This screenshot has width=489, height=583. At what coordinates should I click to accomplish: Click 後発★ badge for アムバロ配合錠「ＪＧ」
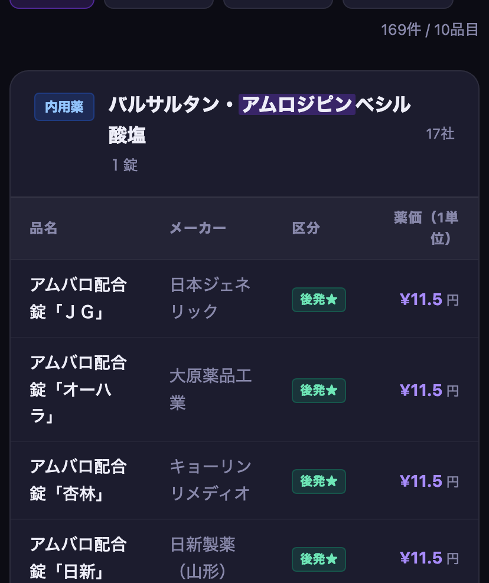pyautogui.click(x=318, y=300)
